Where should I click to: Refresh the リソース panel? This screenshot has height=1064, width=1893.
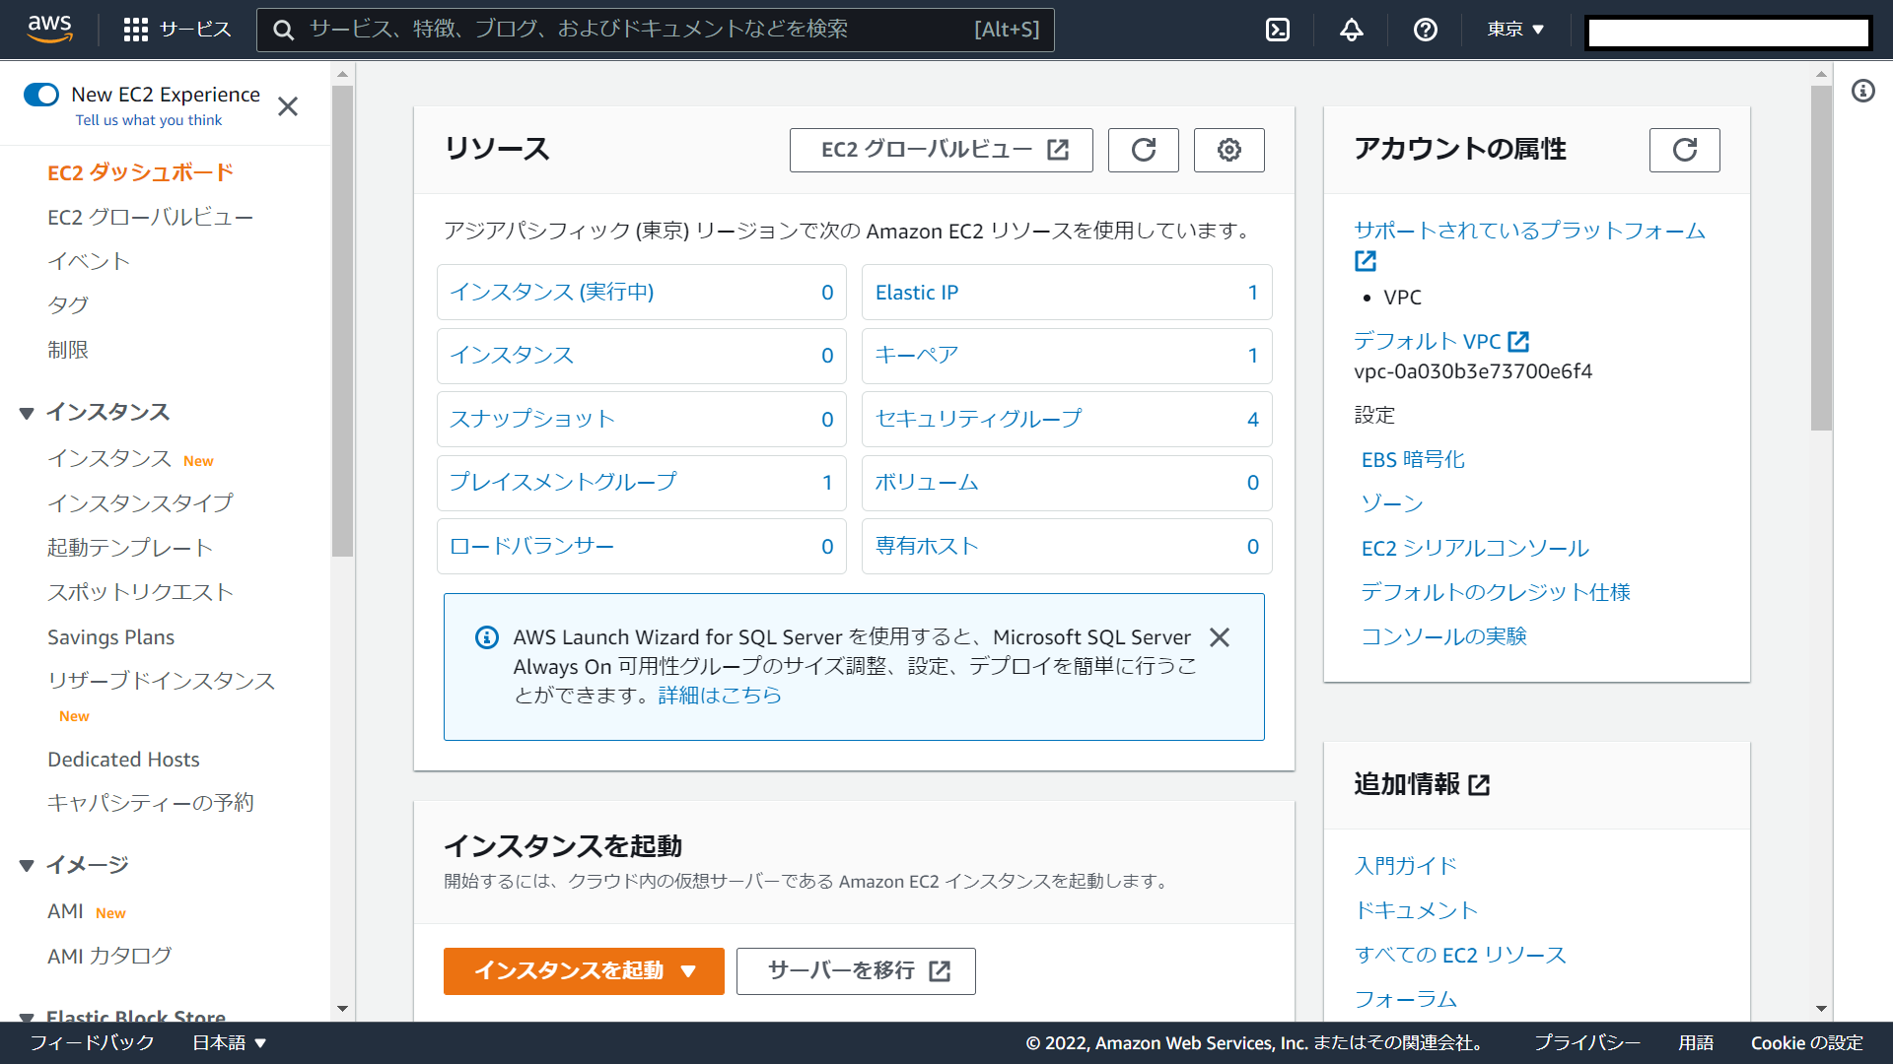tap(1143, 150)
